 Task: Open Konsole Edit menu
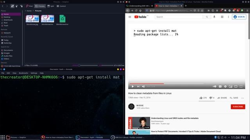pos(8,73)
